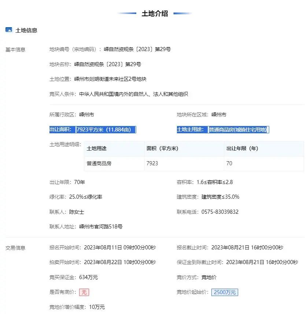Screen dimensions: 307x314
Task: Toggle the 普通商品房(城镇住宅用地) highlighted value
Action: (238, 129)
